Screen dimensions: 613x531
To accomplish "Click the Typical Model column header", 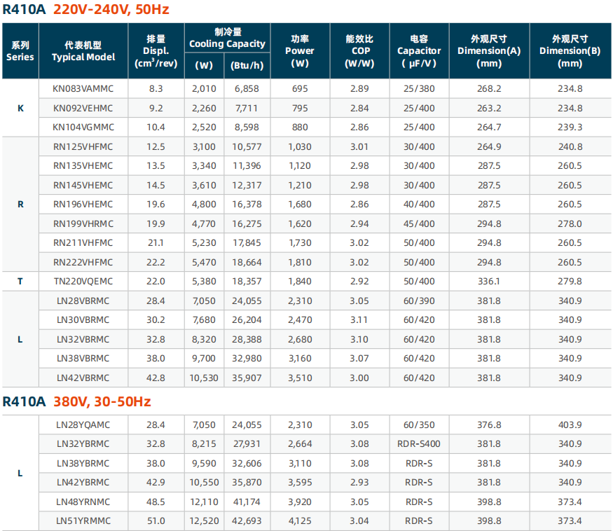I will pyautogui.click(x=83, y=51).
